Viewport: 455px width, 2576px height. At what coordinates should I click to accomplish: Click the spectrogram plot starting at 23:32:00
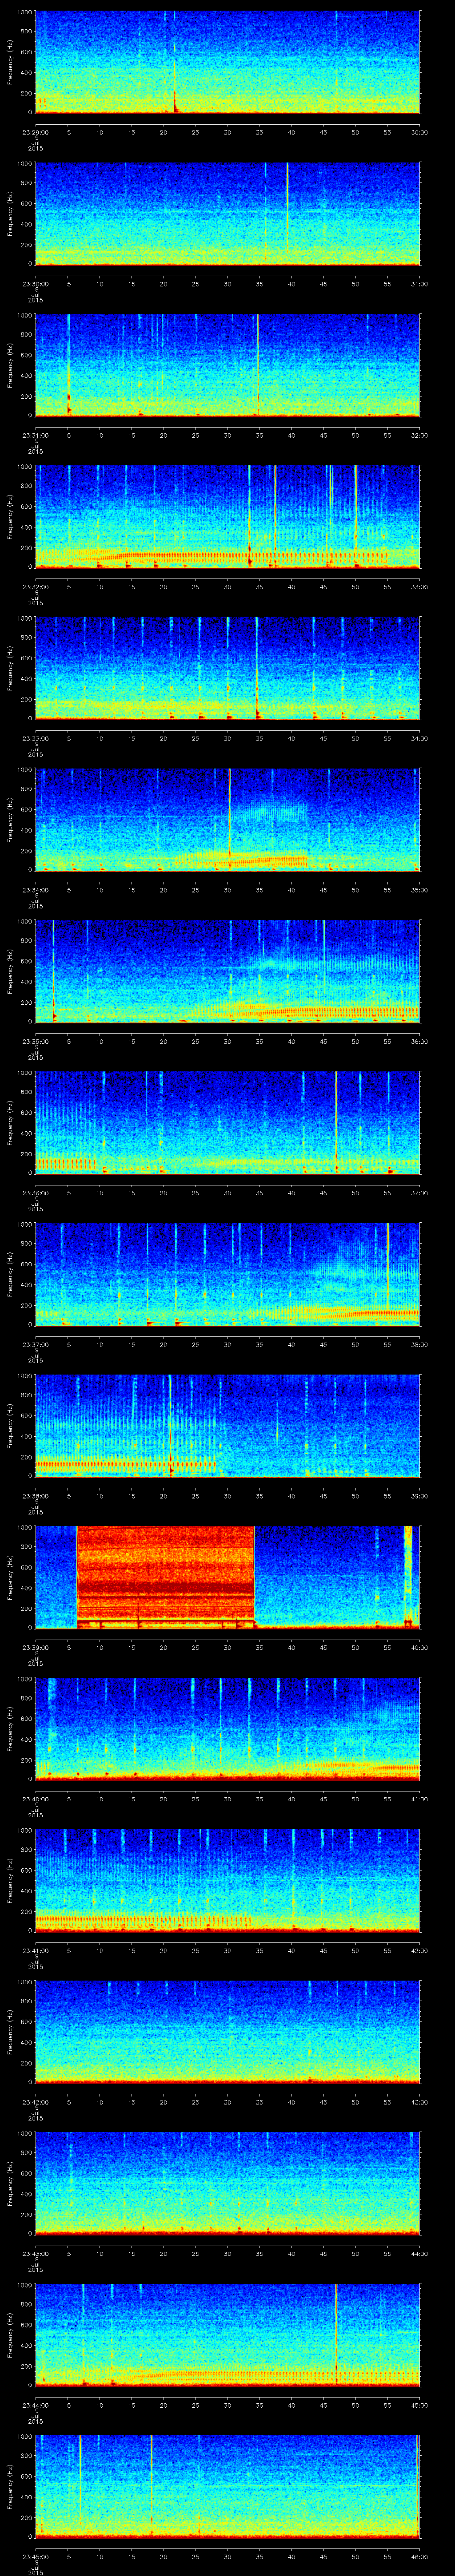[228, 517]
